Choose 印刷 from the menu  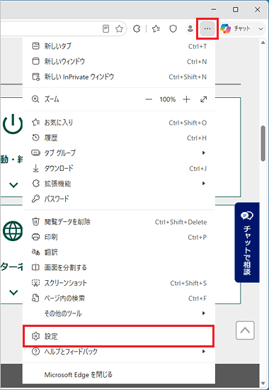(x=119, y=237)
